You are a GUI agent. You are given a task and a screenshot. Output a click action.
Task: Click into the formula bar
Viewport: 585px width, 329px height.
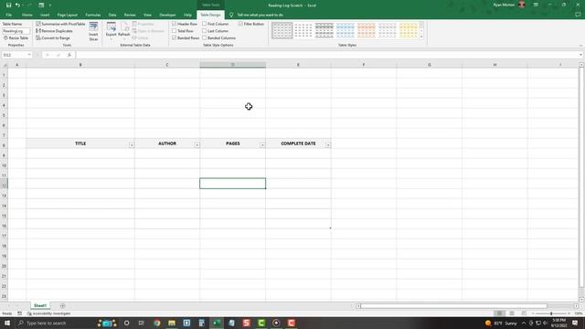327,55
